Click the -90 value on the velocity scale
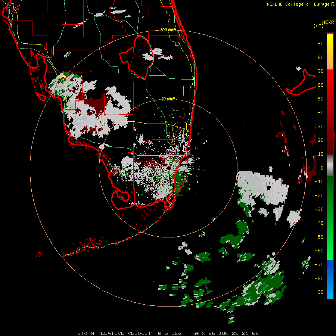The height and width of the screenshot is (336, 336). click(x=319, y=292)
